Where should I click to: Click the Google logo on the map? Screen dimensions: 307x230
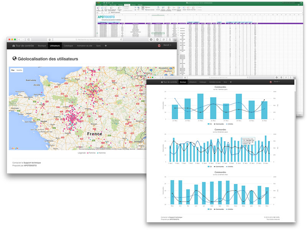tap(14, 148)
